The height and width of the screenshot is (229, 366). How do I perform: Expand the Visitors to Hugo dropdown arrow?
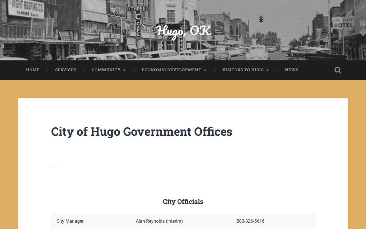click(x=267, y=70)
